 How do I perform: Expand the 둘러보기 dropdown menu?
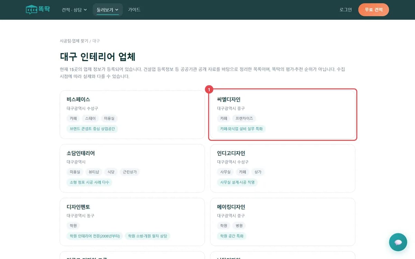click(x=108, y=10)
